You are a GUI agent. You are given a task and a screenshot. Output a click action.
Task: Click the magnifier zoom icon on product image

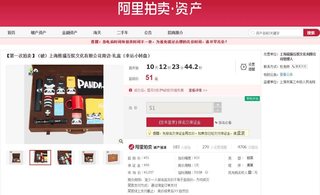pyautogui.click(x=121, y=141)
